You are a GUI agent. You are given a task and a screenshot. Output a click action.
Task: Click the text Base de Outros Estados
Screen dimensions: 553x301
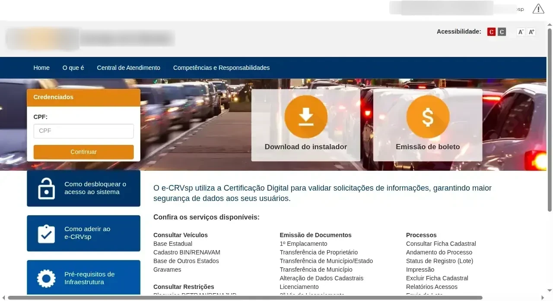pos(186,261)
